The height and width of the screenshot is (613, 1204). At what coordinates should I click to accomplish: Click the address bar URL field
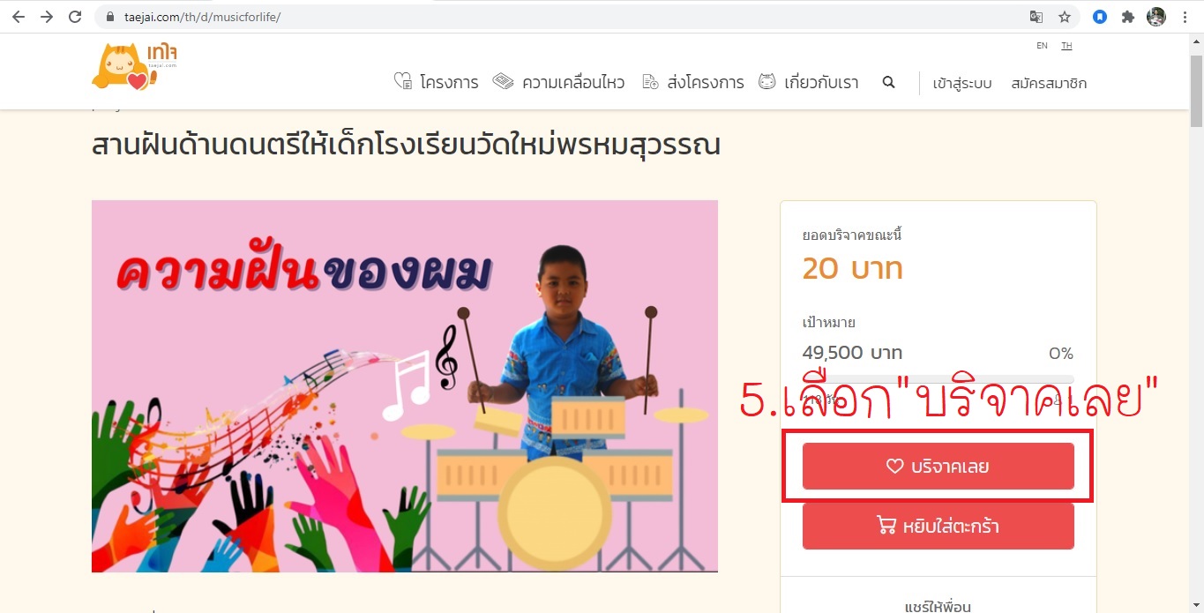click(565, 17)
